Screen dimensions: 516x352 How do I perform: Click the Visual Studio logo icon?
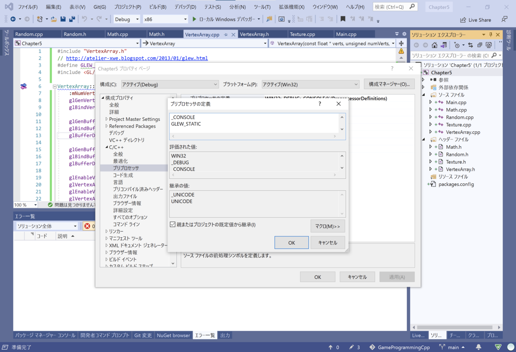pos(9,7)
